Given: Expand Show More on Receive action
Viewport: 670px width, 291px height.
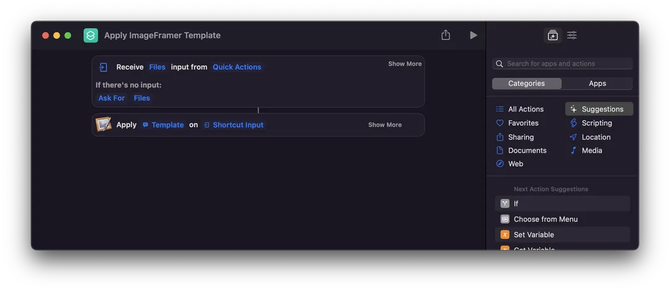Looking at the screenshot, I should pyautogui.click(x=404, y=64).
